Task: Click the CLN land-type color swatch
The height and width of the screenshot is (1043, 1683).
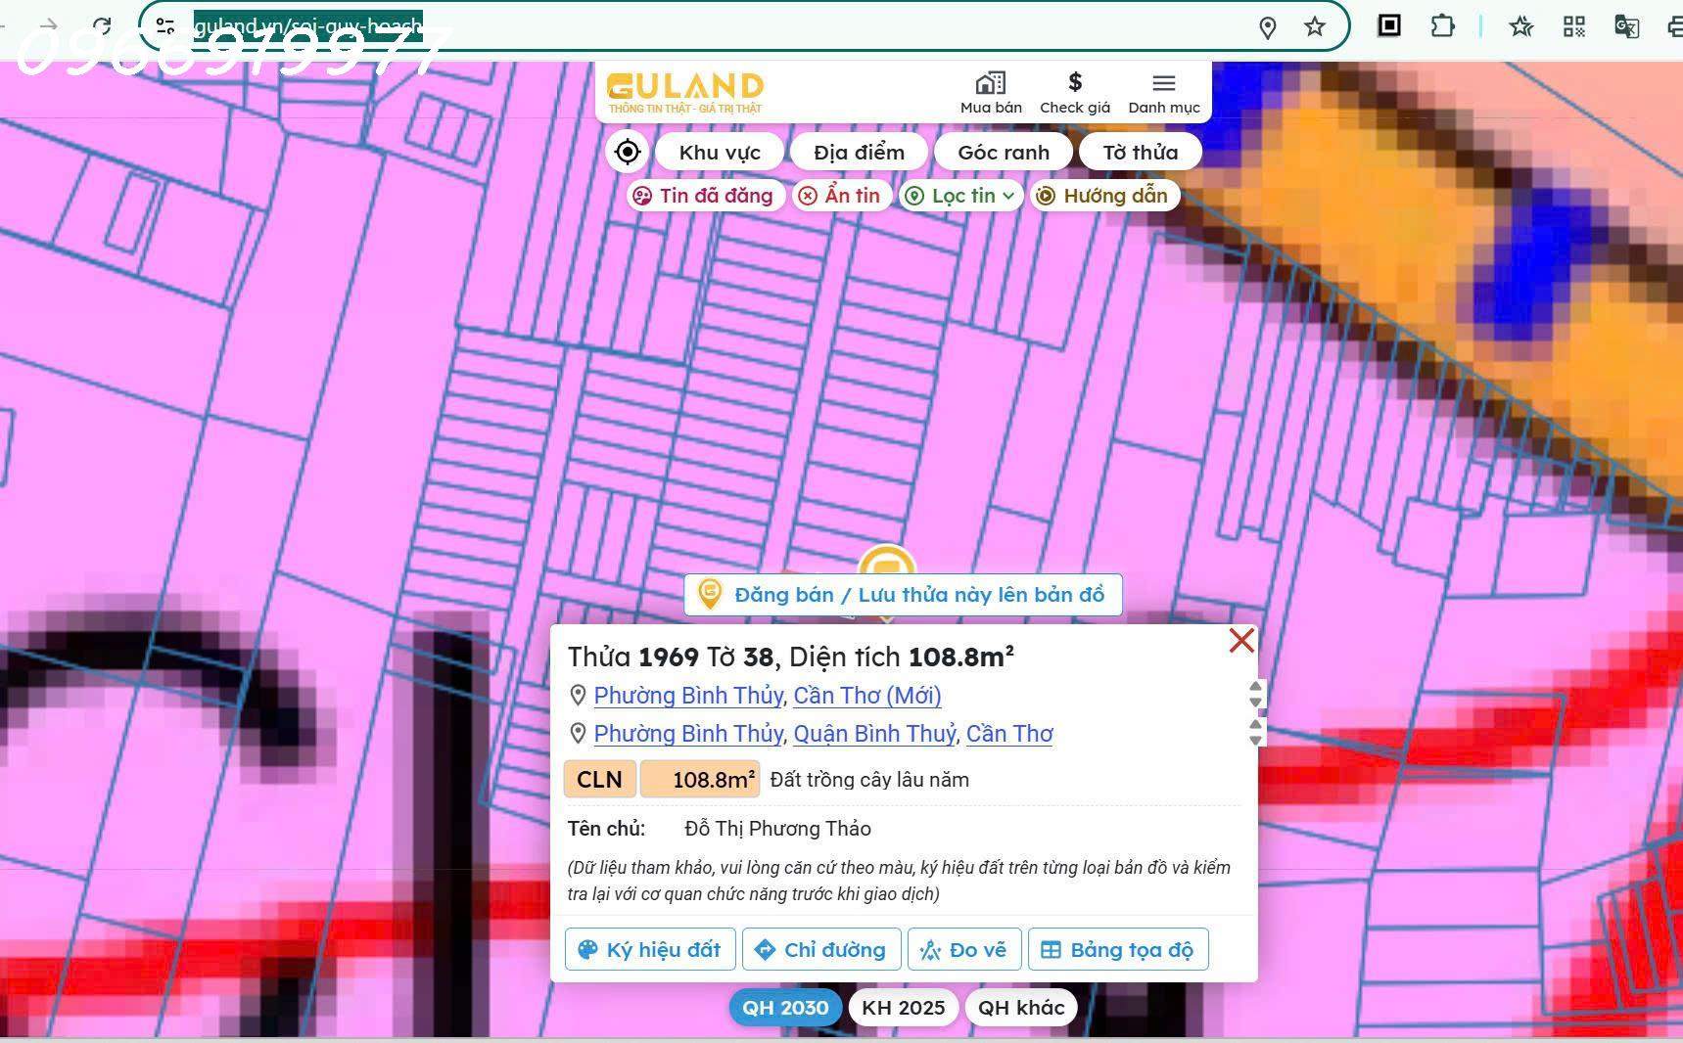Action: click(599, 779)
